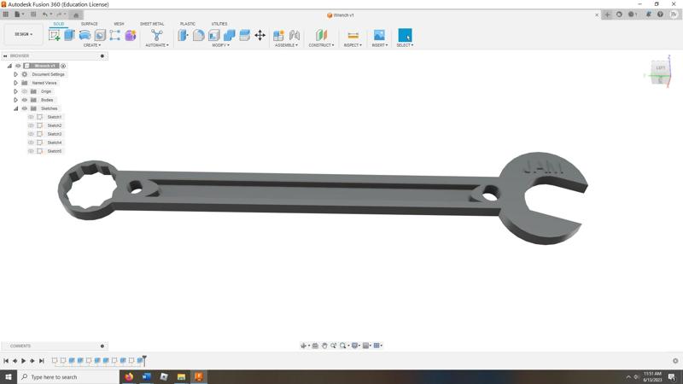Click the Home icon in the top toolbar
The image size is (683, 384).
click(76, 15)
